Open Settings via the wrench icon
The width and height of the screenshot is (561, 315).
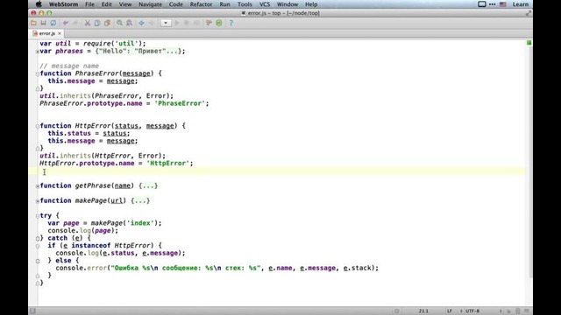209,23
